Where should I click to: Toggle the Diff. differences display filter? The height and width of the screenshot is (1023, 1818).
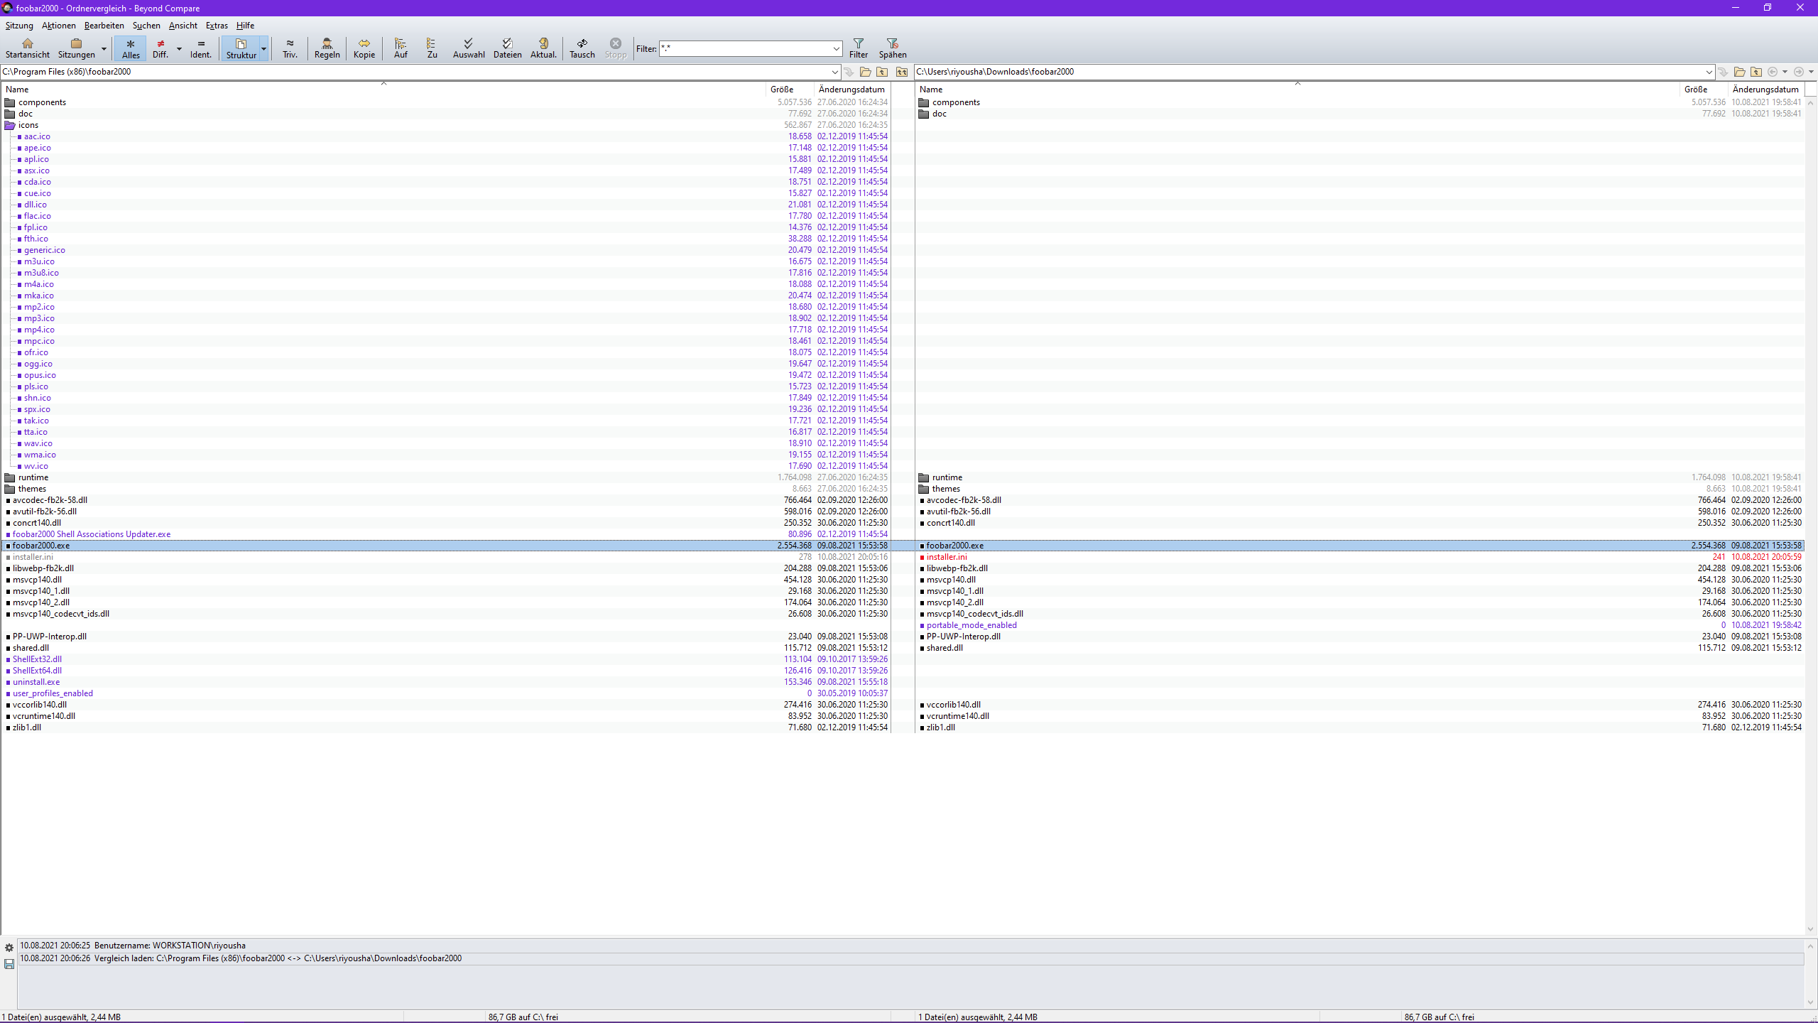[x=160, y=48]
